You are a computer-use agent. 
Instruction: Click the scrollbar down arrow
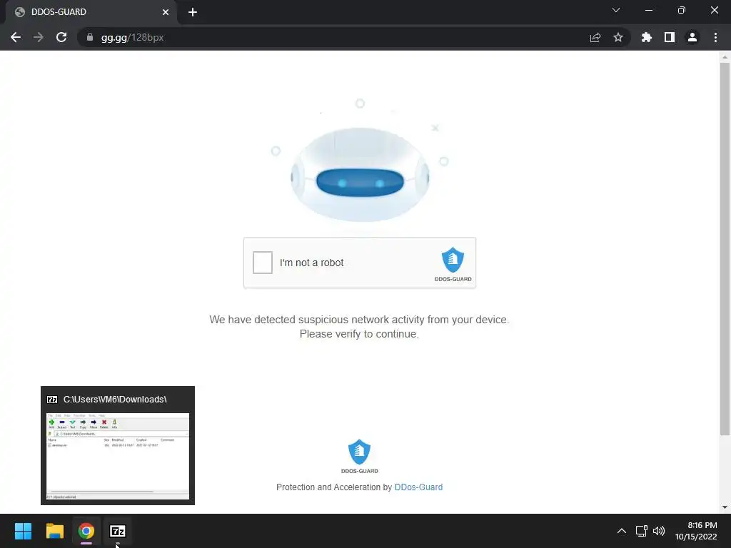click(x=725, y=507)
